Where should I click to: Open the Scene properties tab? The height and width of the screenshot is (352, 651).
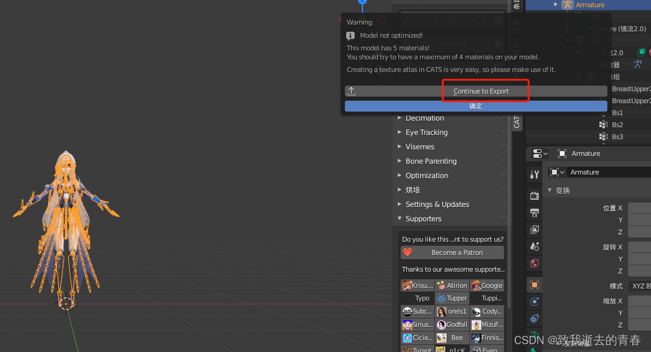point(535,246)
